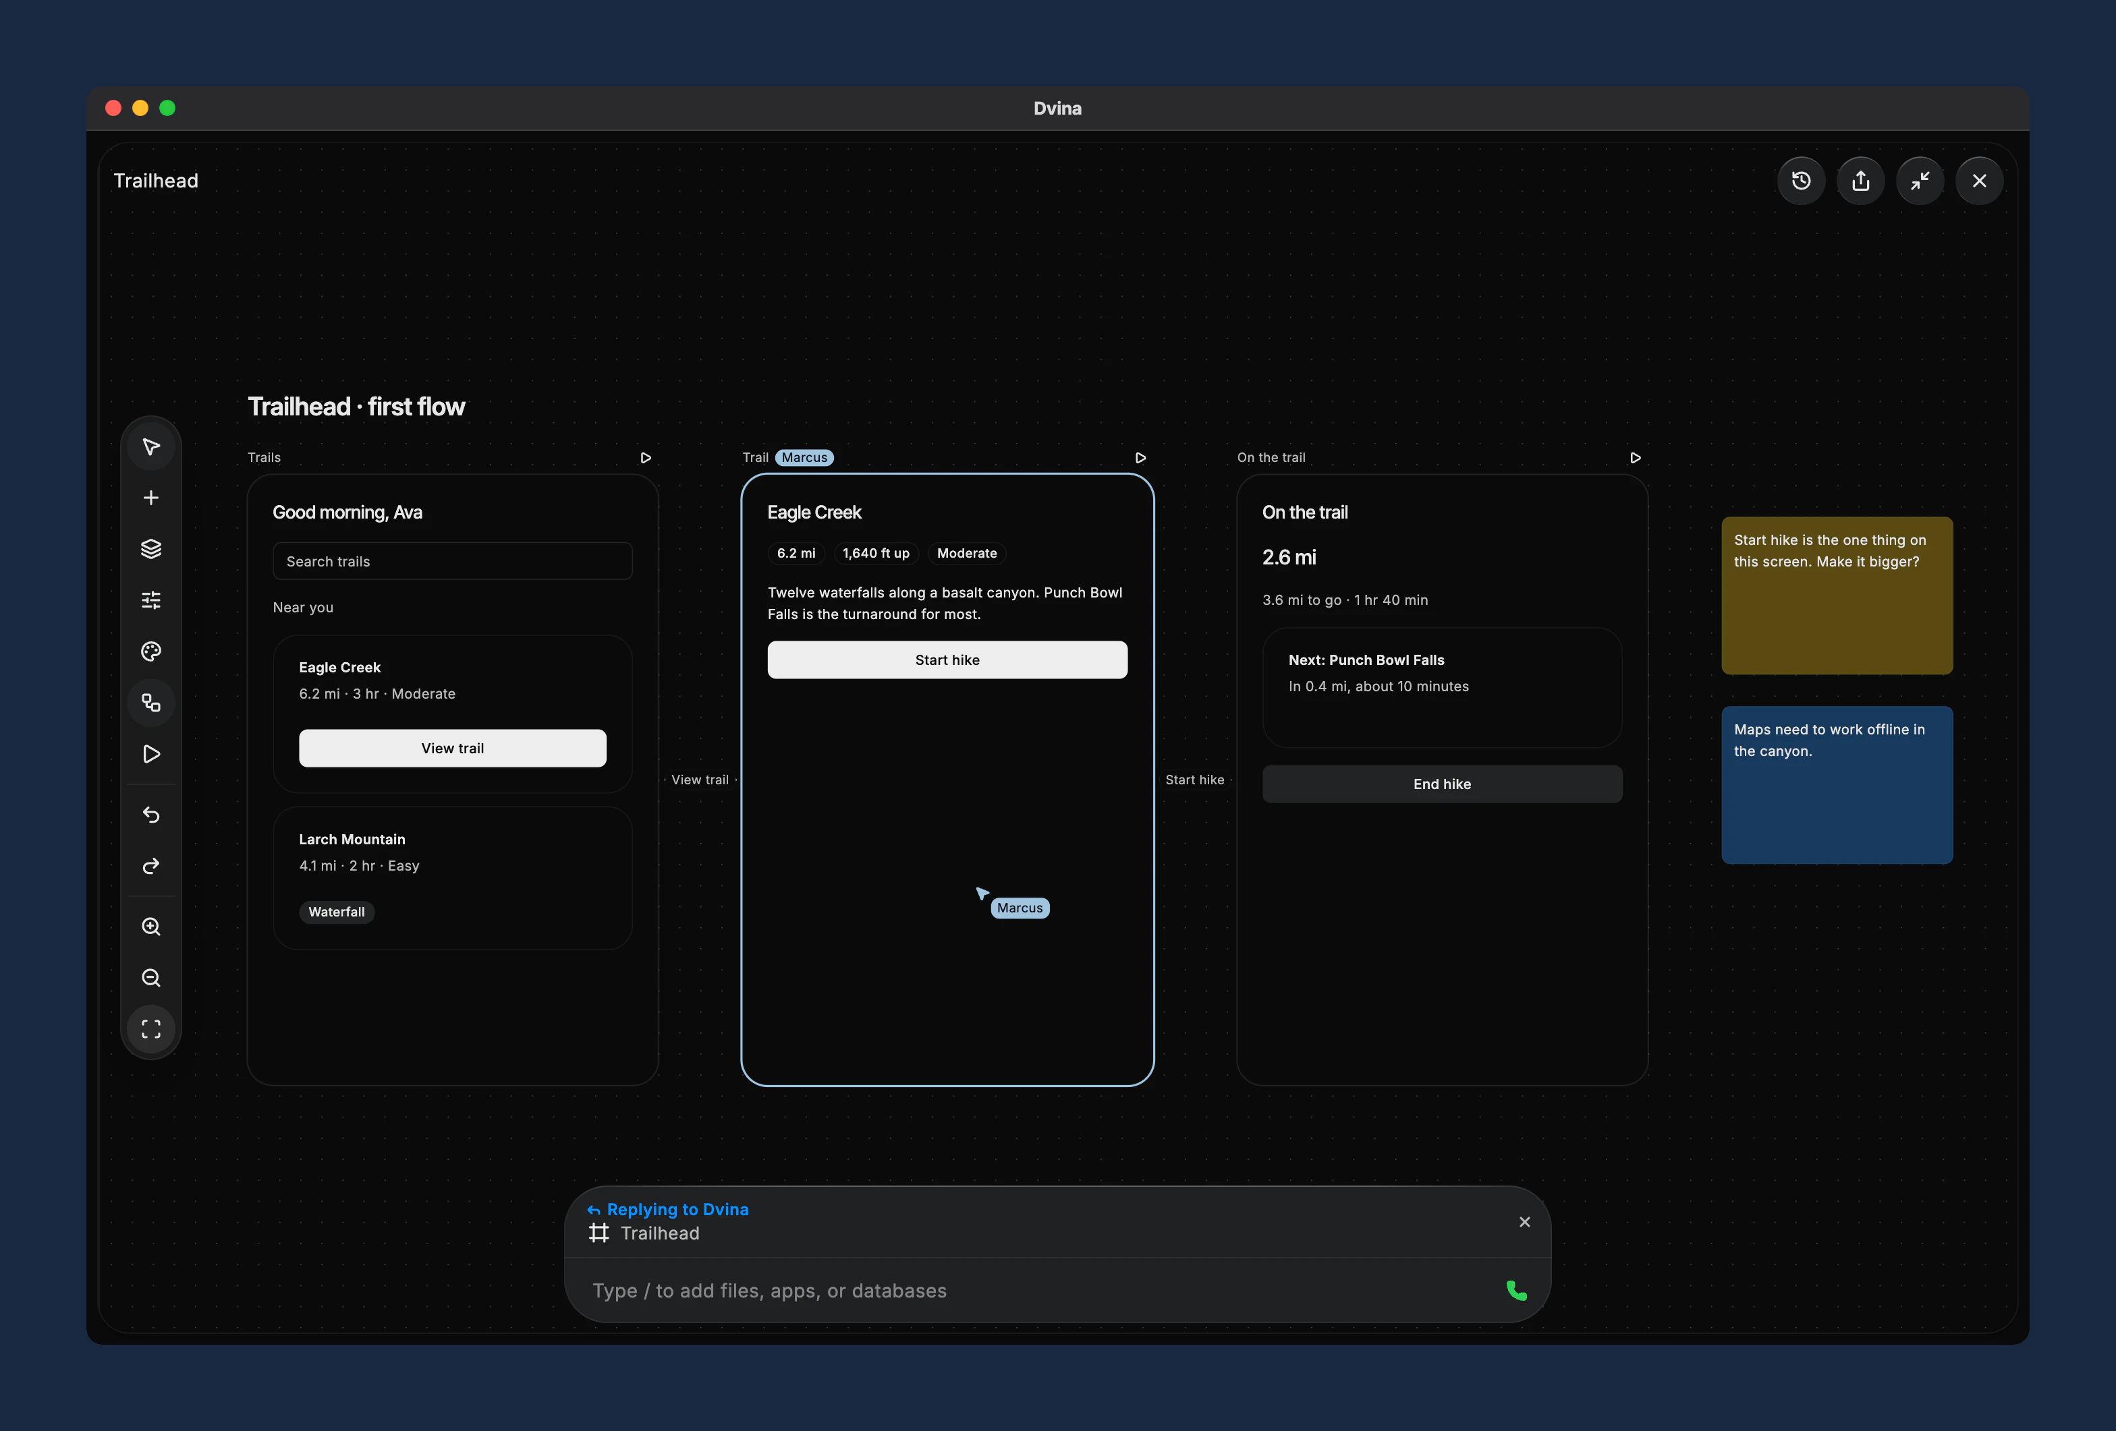Play the On the trail frame

pyautogui.click(x=1636, y=458)
